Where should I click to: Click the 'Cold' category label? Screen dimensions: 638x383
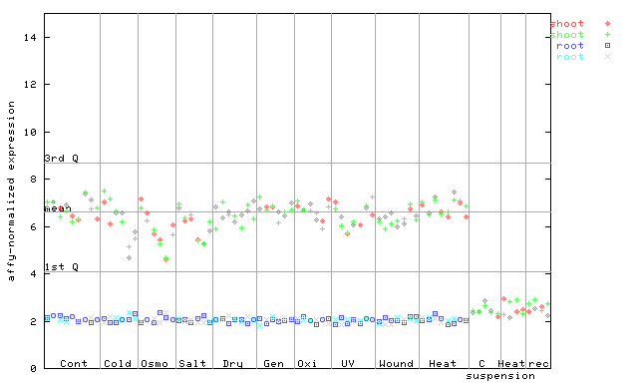[118, 363]
